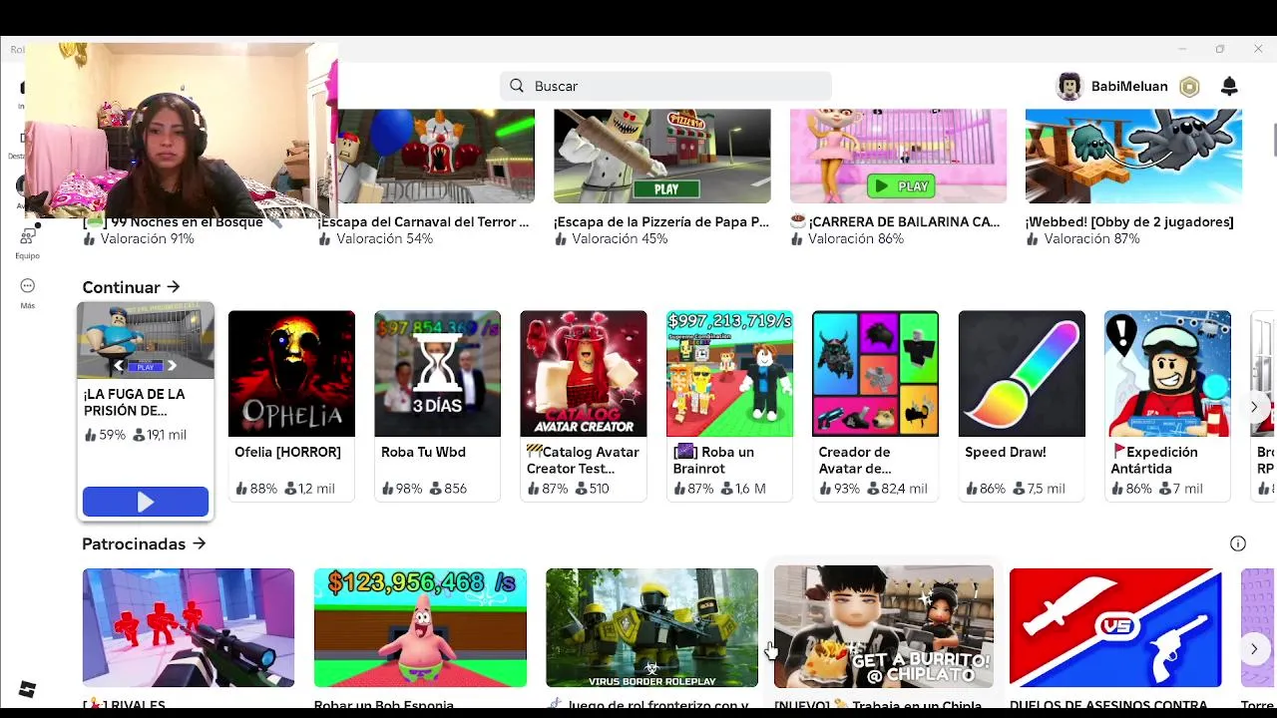Open Escapa del Carnaval del Terror thumbnail
This screenshot has width=1277, height=718.
pos(436,157)
